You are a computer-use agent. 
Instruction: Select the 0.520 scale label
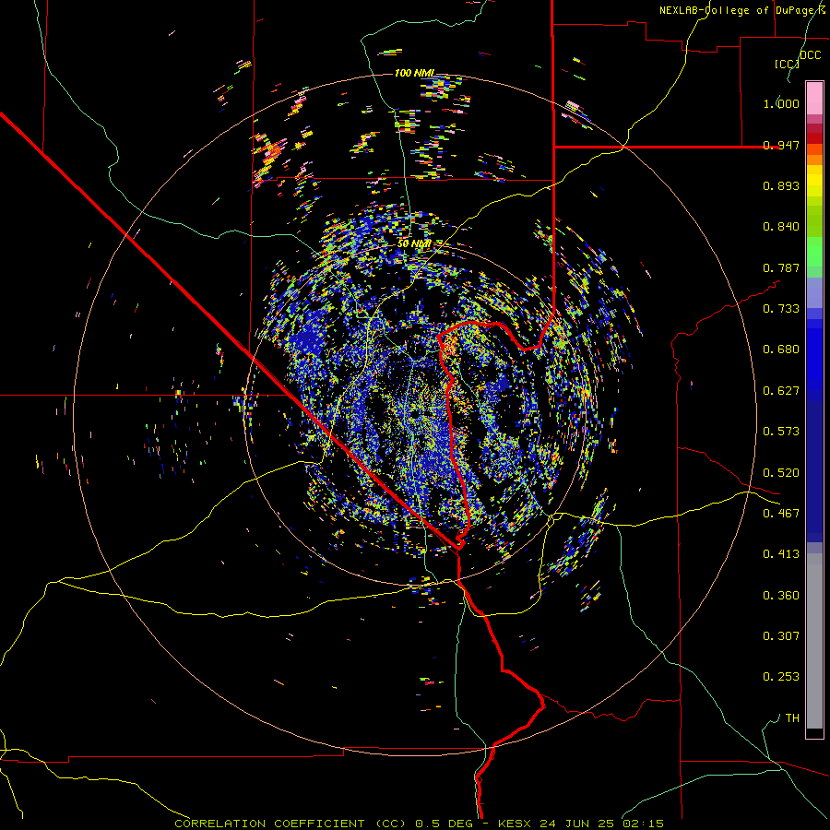(x=781, y=473)
